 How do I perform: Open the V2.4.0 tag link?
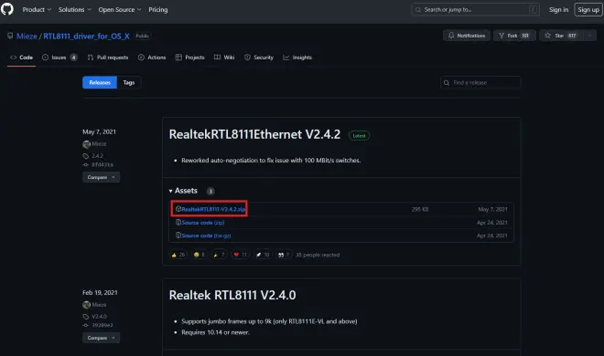tap(100, 317)
